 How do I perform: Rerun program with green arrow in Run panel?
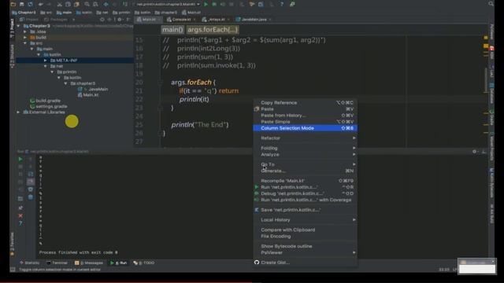[20, 159]
